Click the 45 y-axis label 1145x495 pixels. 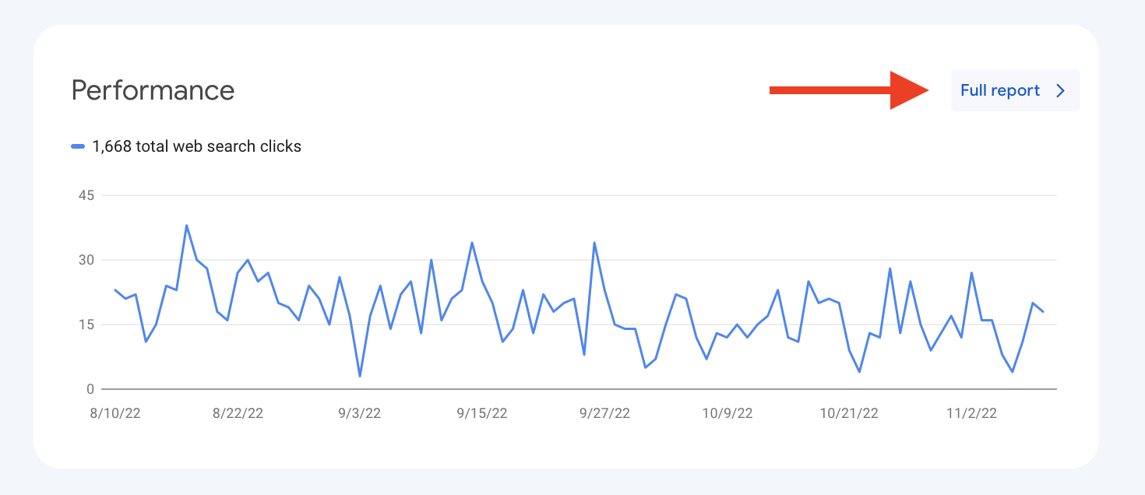tap(86, 195)
